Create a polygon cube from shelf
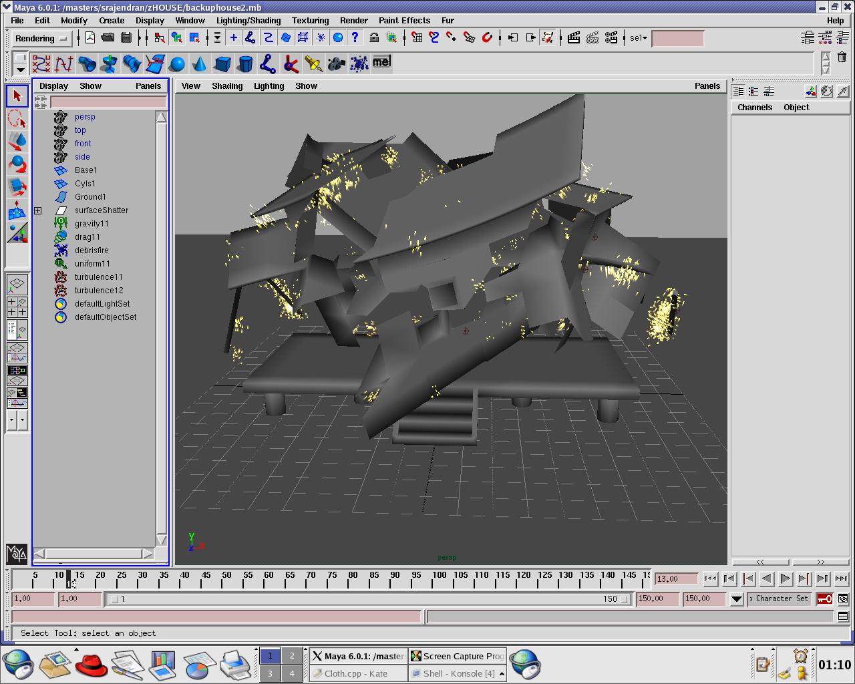Screen dimensions: 855x684 [222, 64]
